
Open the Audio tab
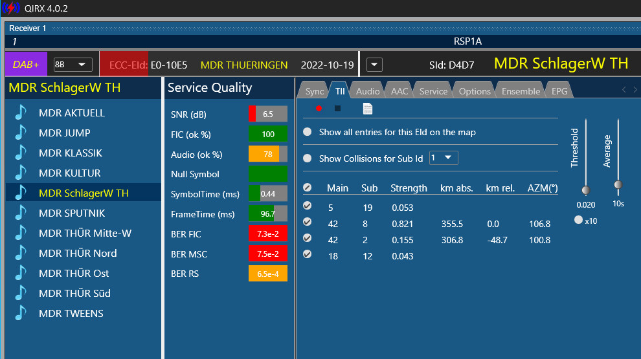(x=368, y=91)
